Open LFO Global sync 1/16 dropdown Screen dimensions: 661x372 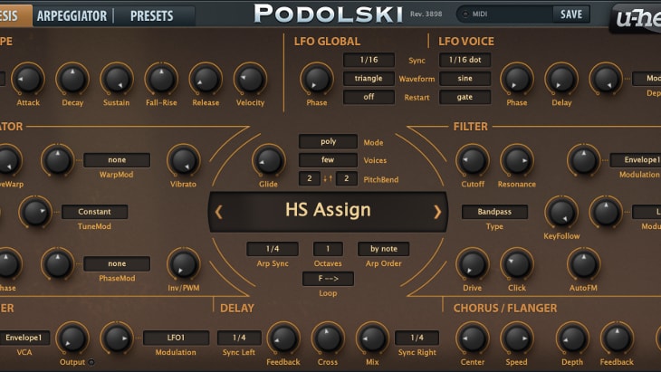pyautogui.click(x=369, y=60)
